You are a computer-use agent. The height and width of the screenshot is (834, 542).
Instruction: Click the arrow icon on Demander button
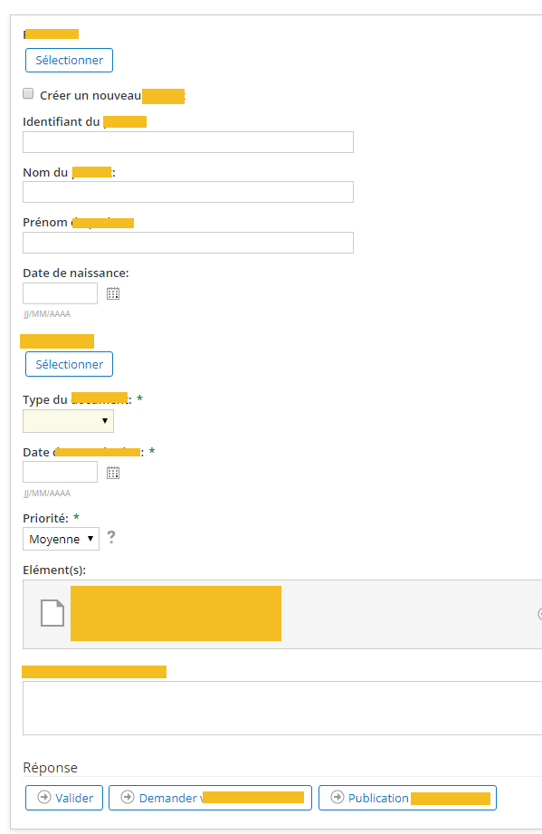(128, 797)
